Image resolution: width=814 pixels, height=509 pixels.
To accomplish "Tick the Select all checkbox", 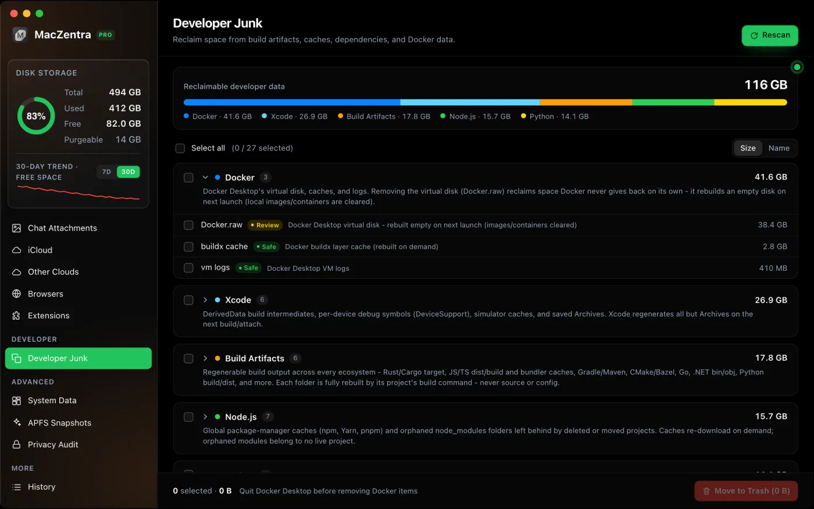I will pyautogui.click(x=180, y=149).
